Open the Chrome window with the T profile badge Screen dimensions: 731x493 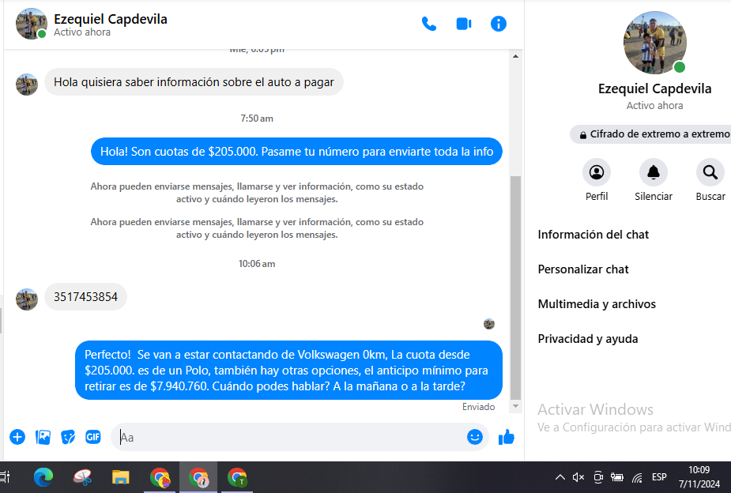[x=237, y=477]
